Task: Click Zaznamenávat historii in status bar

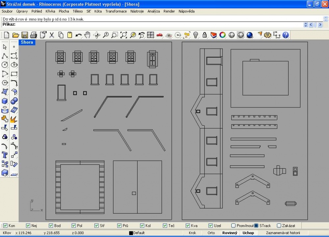Action: (283, 233)
